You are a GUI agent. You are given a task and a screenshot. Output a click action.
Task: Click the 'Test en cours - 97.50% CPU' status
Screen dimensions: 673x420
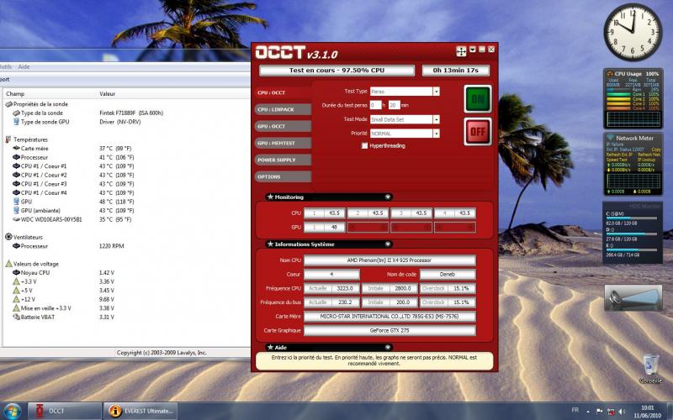(x=337, y=71)
